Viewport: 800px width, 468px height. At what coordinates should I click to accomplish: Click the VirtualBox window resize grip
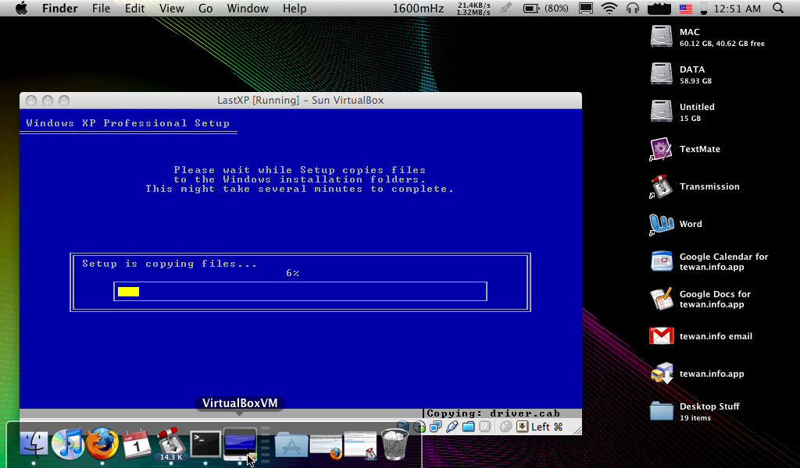[x=577, y=431]
